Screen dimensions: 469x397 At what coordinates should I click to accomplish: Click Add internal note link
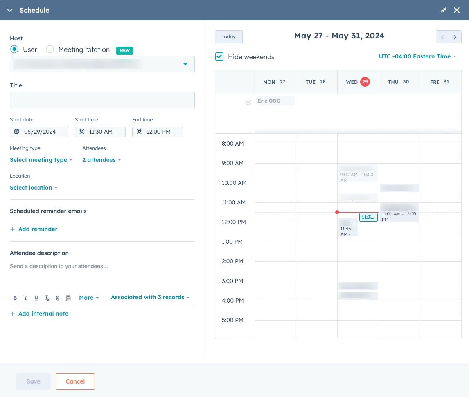click(43, 314)
